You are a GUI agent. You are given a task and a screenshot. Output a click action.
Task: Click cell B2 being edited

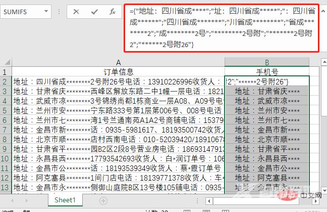point(267,81)
